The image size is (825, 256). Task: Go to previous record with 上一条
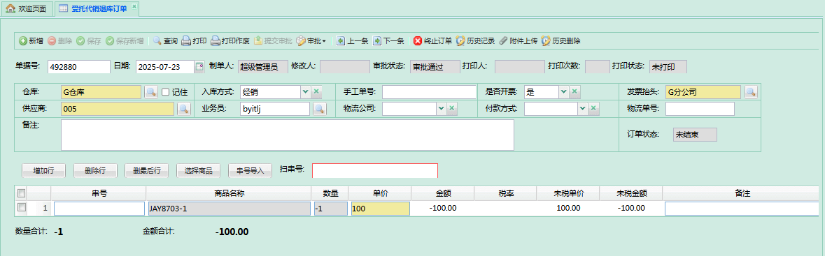click(x=353, y=41)
